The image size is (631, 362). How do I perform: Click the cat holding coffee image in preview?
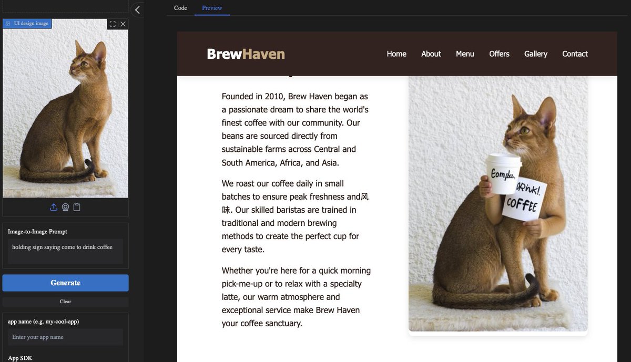point(498,203)
